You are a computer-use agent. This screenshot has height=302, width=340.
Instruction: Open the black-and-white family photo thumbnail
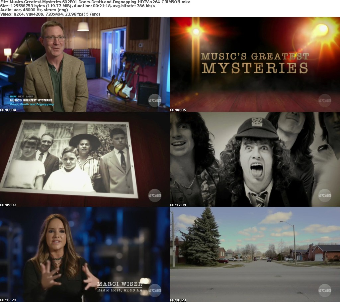pos(85,159)
